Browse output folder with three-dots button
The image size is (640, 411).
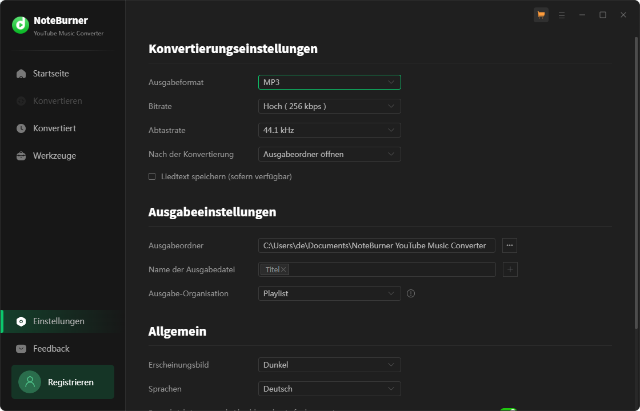509,245
